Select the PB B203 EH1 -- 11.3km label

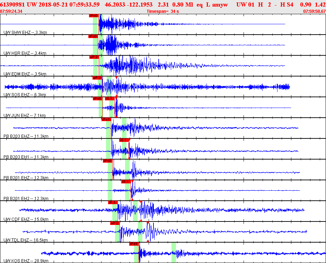26,157
